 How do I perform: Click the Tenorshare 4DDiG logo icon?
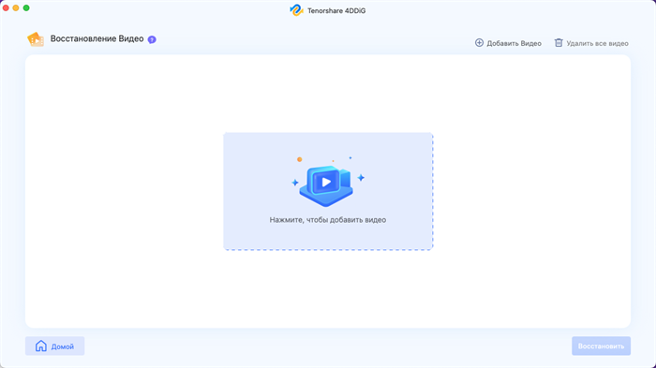pos(297,10)
